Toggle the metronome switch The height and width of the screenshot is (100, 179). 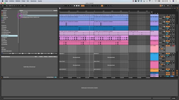tap(21, 6)
